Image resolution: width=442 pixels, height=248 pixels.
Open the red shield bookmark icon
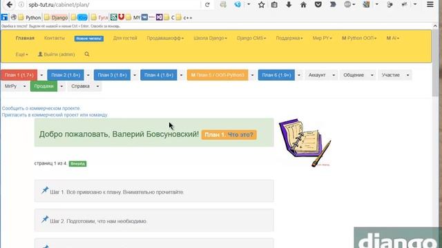click(122, 17)
